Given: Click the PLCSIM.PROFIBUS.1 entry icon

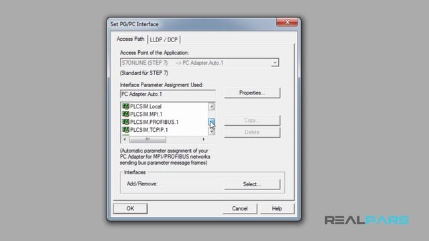Looking at the screenshot, I should pos(125,122).
